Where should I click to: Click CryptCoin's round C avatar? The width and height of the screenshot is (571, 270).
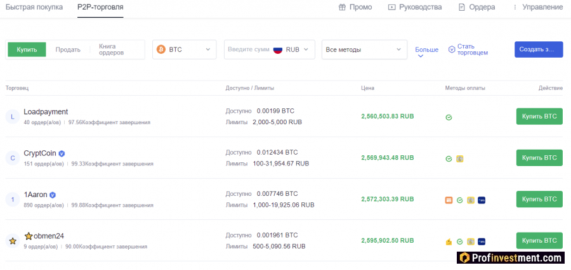(13, 158)
